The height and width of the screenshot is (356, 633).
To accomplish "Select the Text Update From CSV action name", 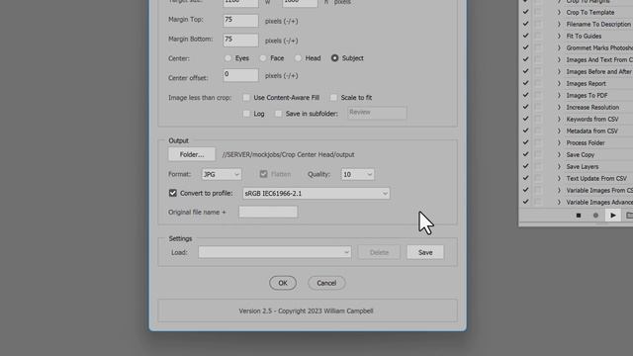I will (596, 178).
